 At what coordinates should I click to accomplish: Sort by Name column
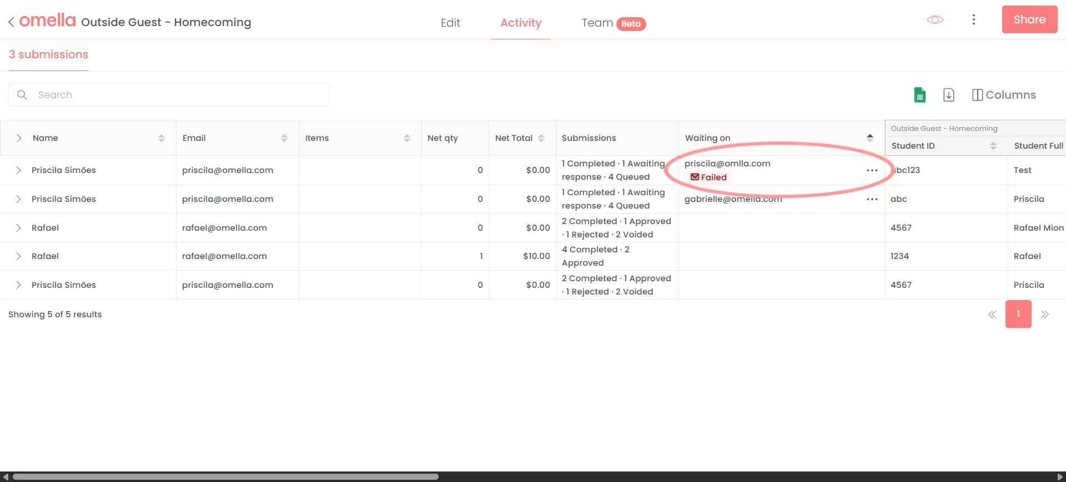(162, 138)
